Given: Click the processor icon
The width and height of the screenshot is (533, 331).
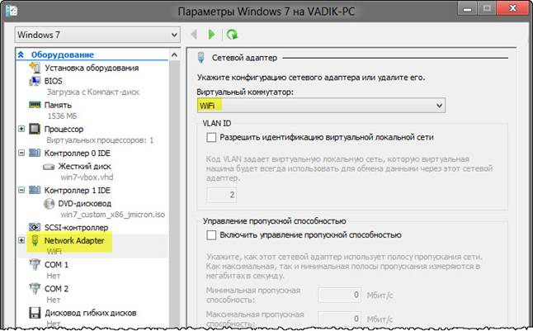Looking at the screenshot, I should point(35,129).
